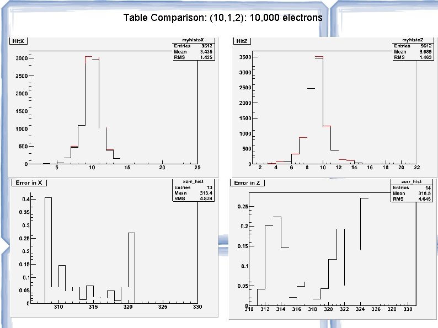Viewport: 438px width, 328px height.
Task: Click the 22 x-axis label in HitZ plot
Action: (x=417, y=168)
